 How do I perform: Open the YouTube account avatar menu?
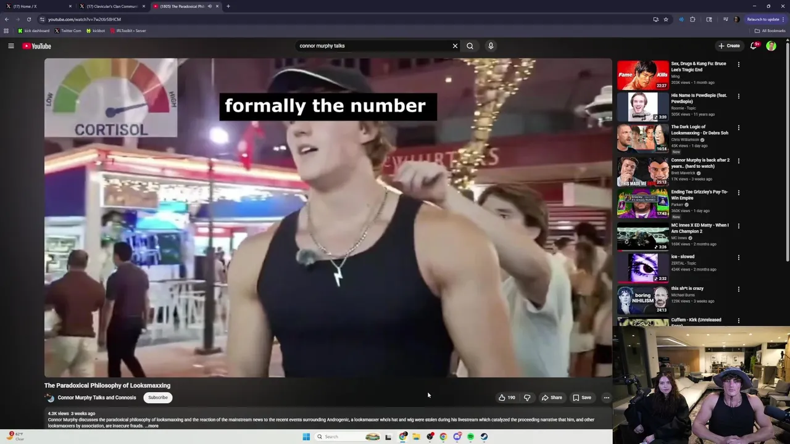click(x=771, y=46)
